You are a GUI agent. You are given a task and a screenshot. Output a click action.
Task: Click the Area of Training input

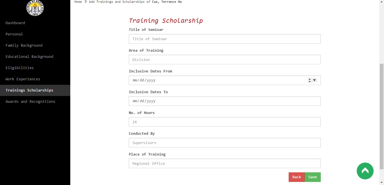(224, 60)
